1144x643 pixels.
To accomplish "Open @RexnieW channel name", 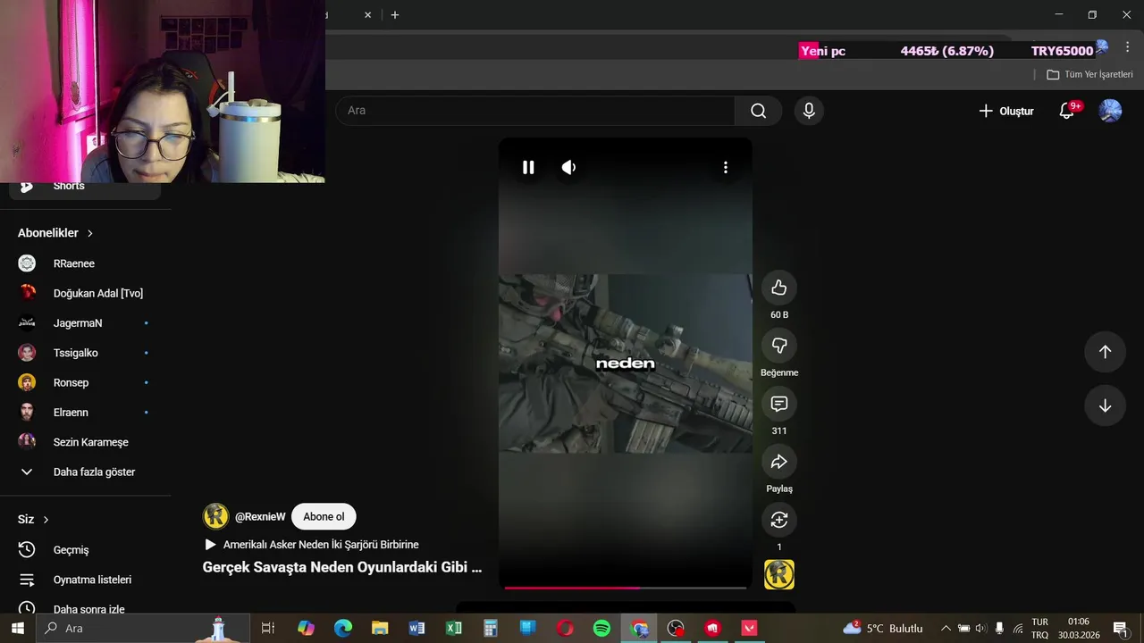I will 260,517.
